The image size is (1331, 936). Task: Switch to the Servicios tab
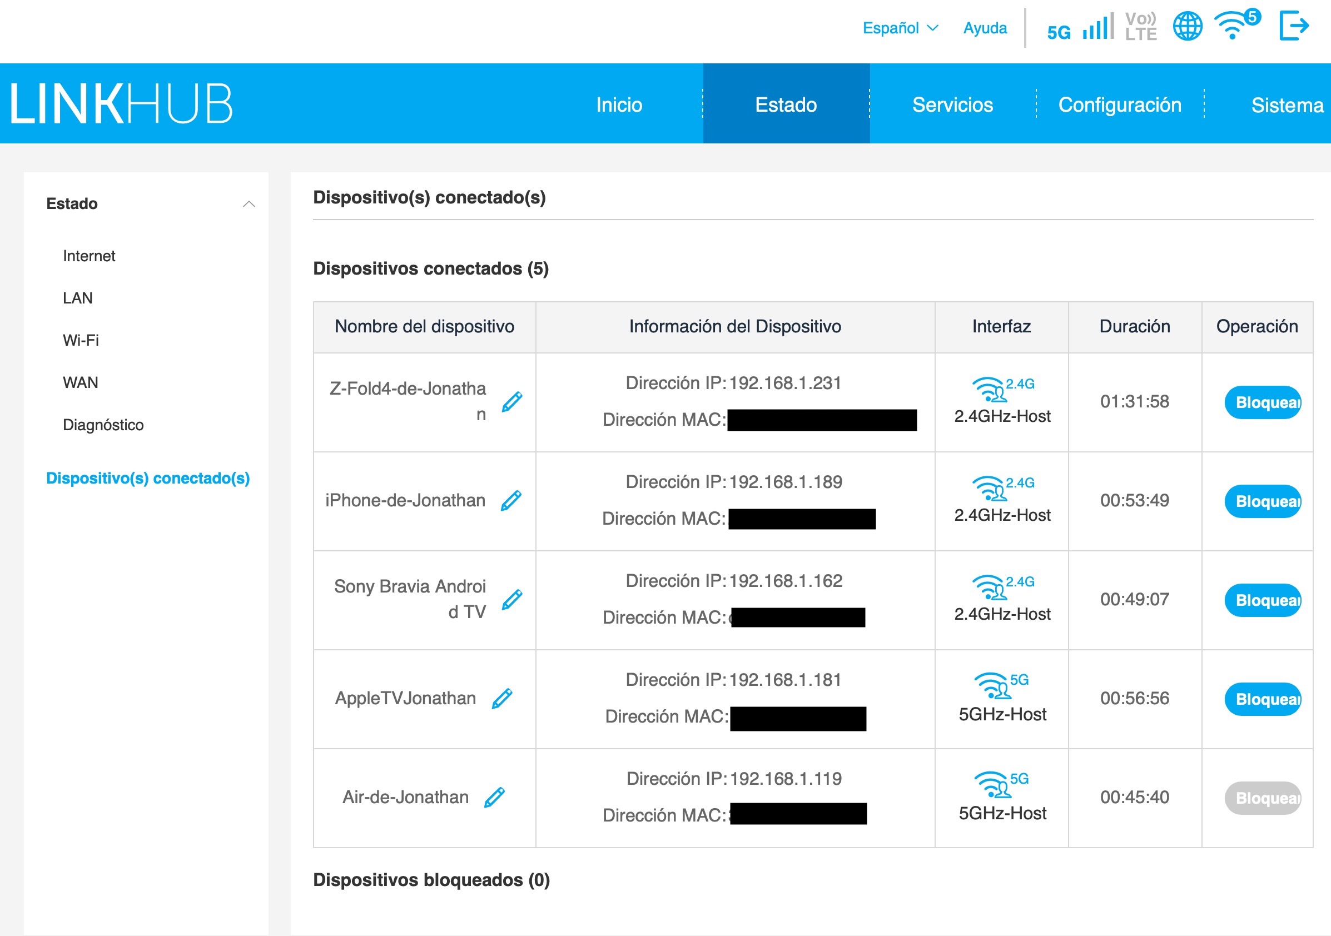pos(952,105)
